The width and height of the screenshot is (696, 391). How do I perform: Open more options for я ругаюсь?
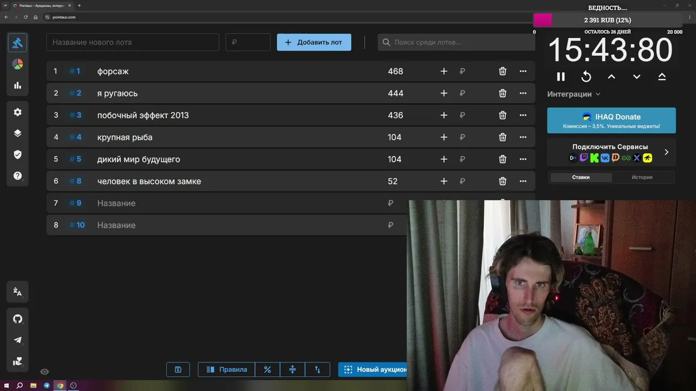523,93
